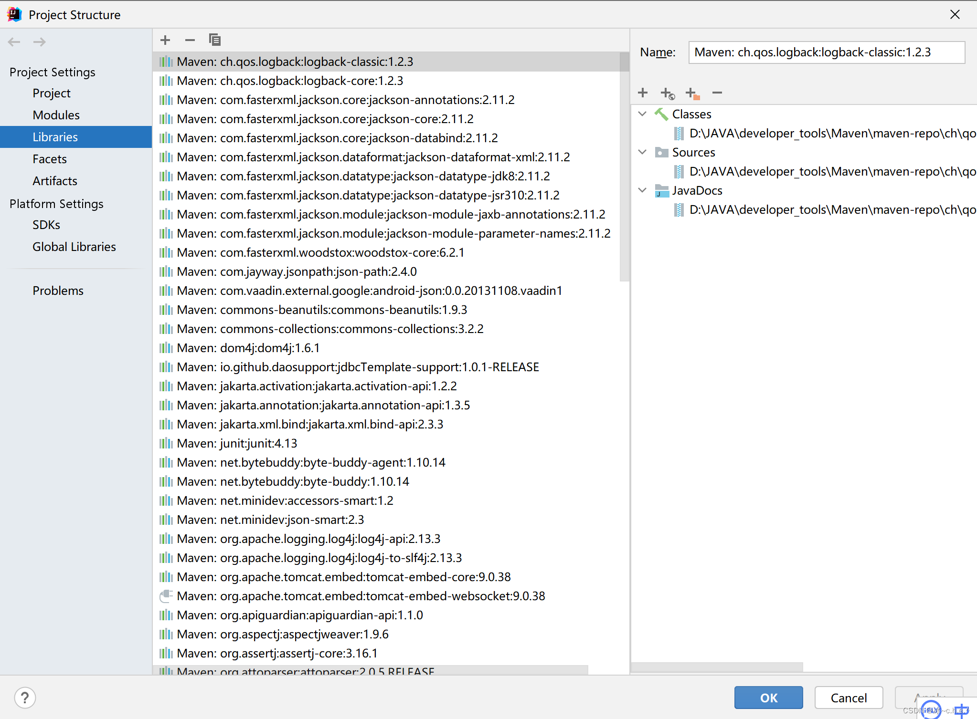Specify documentation URL via globe-plus icon
This screenshot has width=977, height=719.
(667, 93)
